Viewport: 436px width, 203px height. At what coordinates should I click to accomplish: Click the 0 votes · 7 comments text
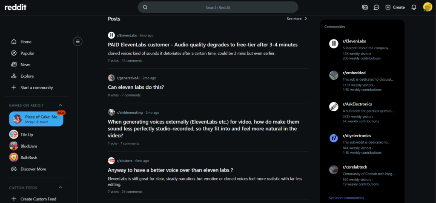pos(124,95)
